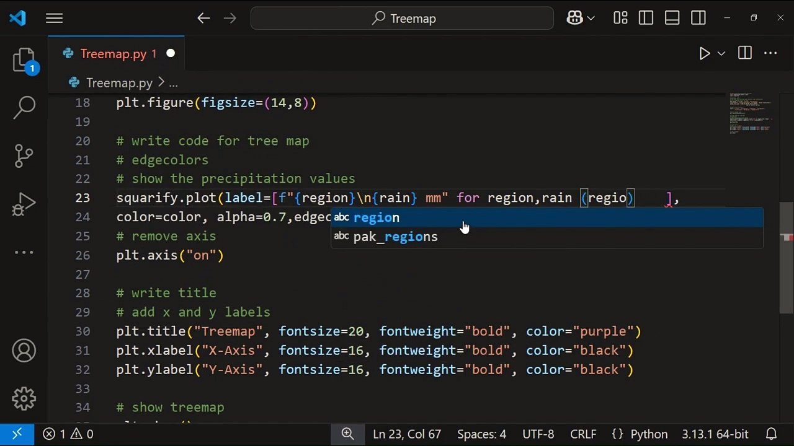794x446 pixels.
Task: Change indentation via Spaces: 4
Action: [x=481, y=434]
